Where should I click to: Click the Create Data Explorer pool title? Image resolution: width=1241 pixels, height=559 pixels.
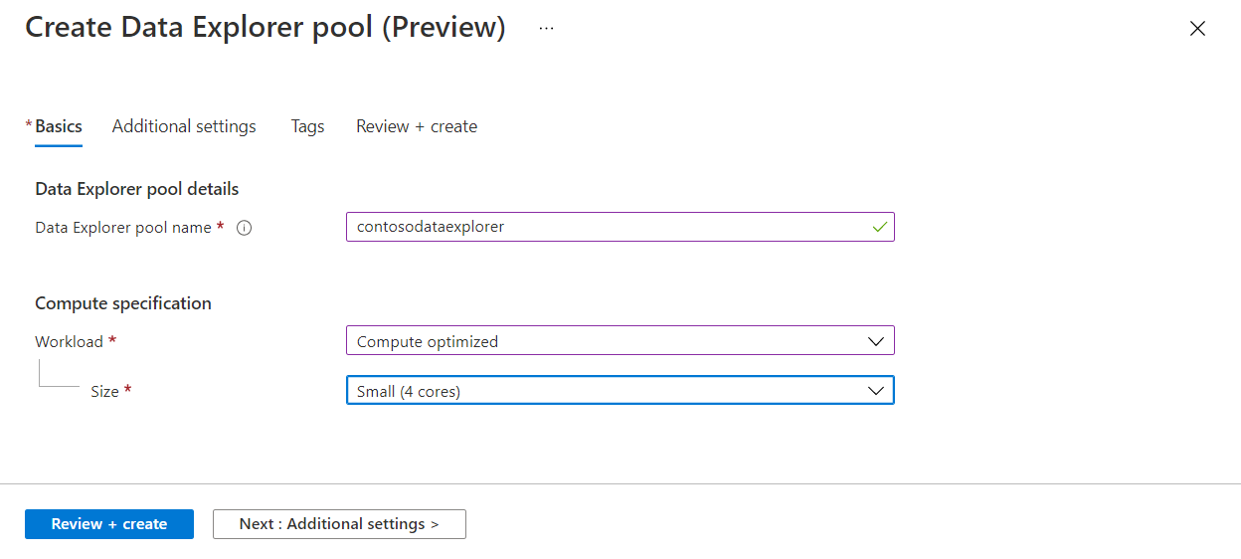click(x=265, y=28)
